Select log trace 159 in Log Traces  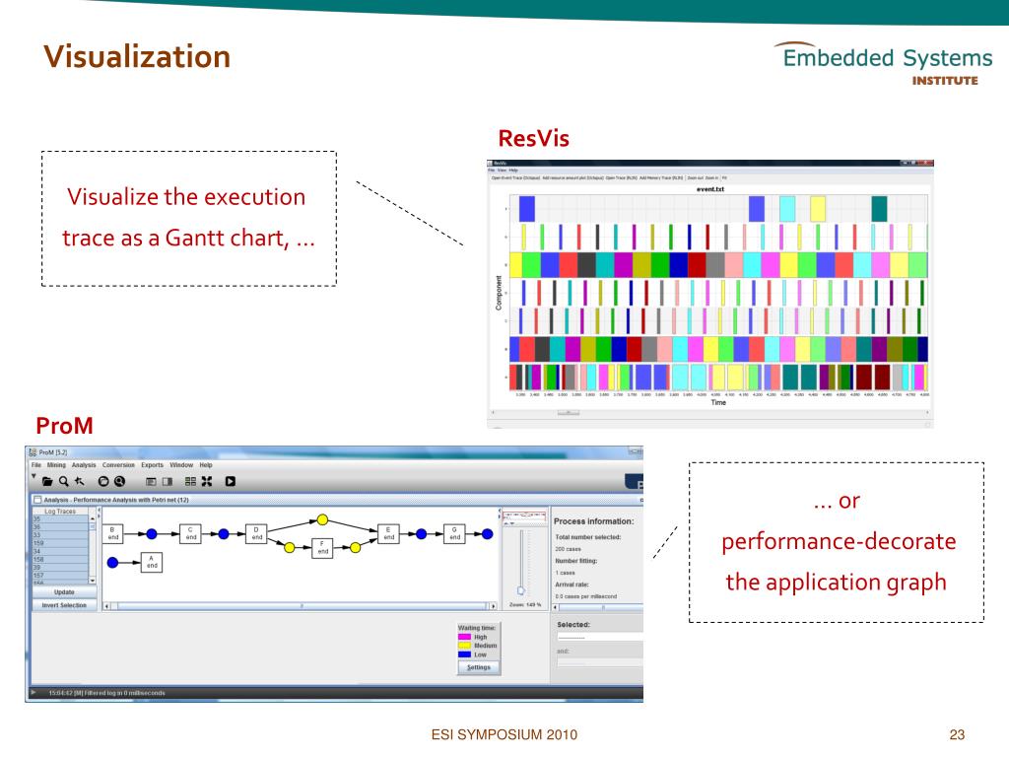coord(60,543)
